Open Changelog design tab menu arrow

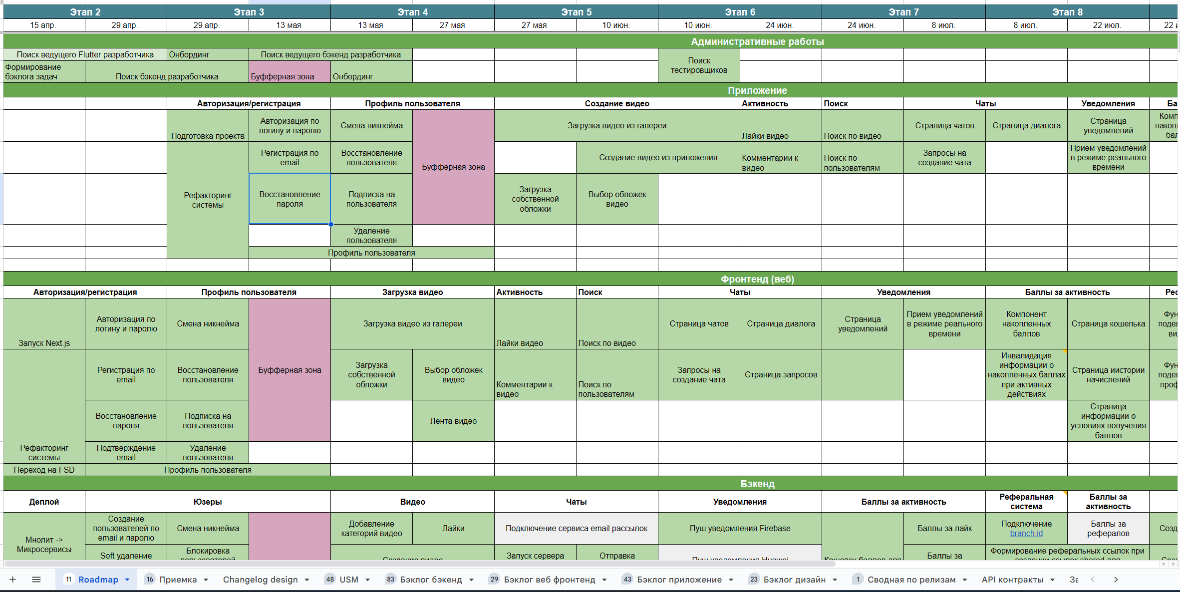pyautogui.click(x=307, y=580)
